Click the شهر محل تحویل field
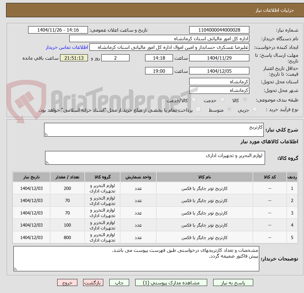This screenshot has width=304, height=293. [219, 90]
